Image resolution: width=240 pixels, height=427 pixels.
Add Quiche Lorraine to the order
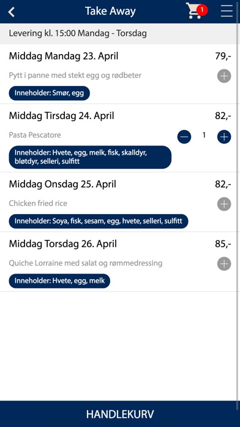click(224, 264)
